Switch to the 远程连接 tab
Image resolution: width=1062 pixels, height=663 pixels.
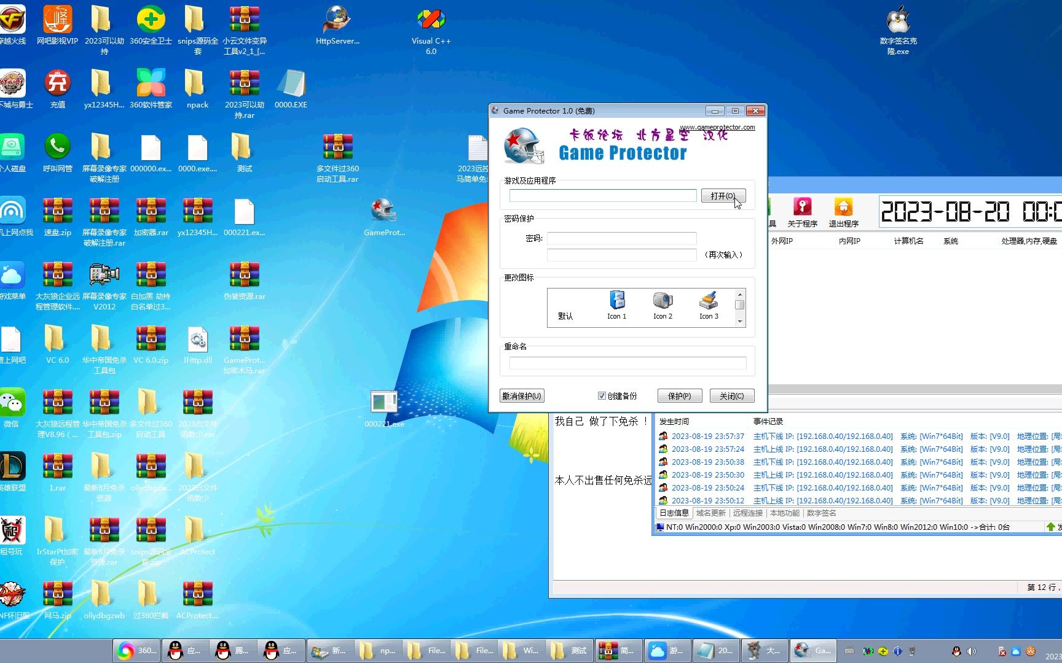(747, 513)
